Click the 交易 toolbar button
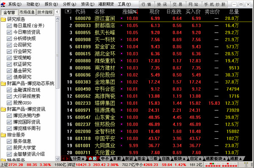This screenshot has width=254, height=168. [x=178, y=4]
